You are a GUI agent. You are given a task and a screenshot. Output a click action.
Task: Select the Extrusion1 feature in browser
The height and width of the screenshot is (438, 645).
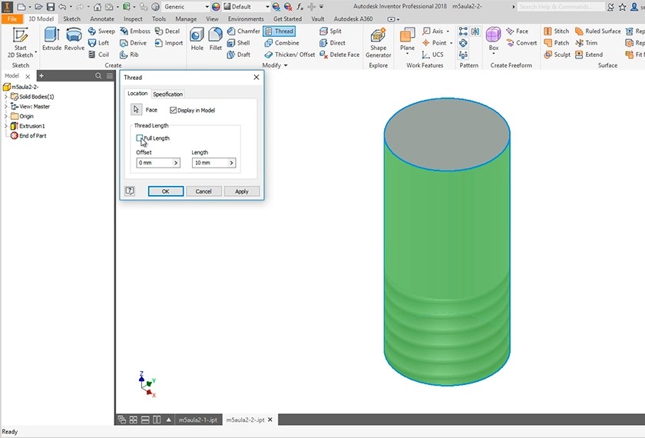coord(31,126)
